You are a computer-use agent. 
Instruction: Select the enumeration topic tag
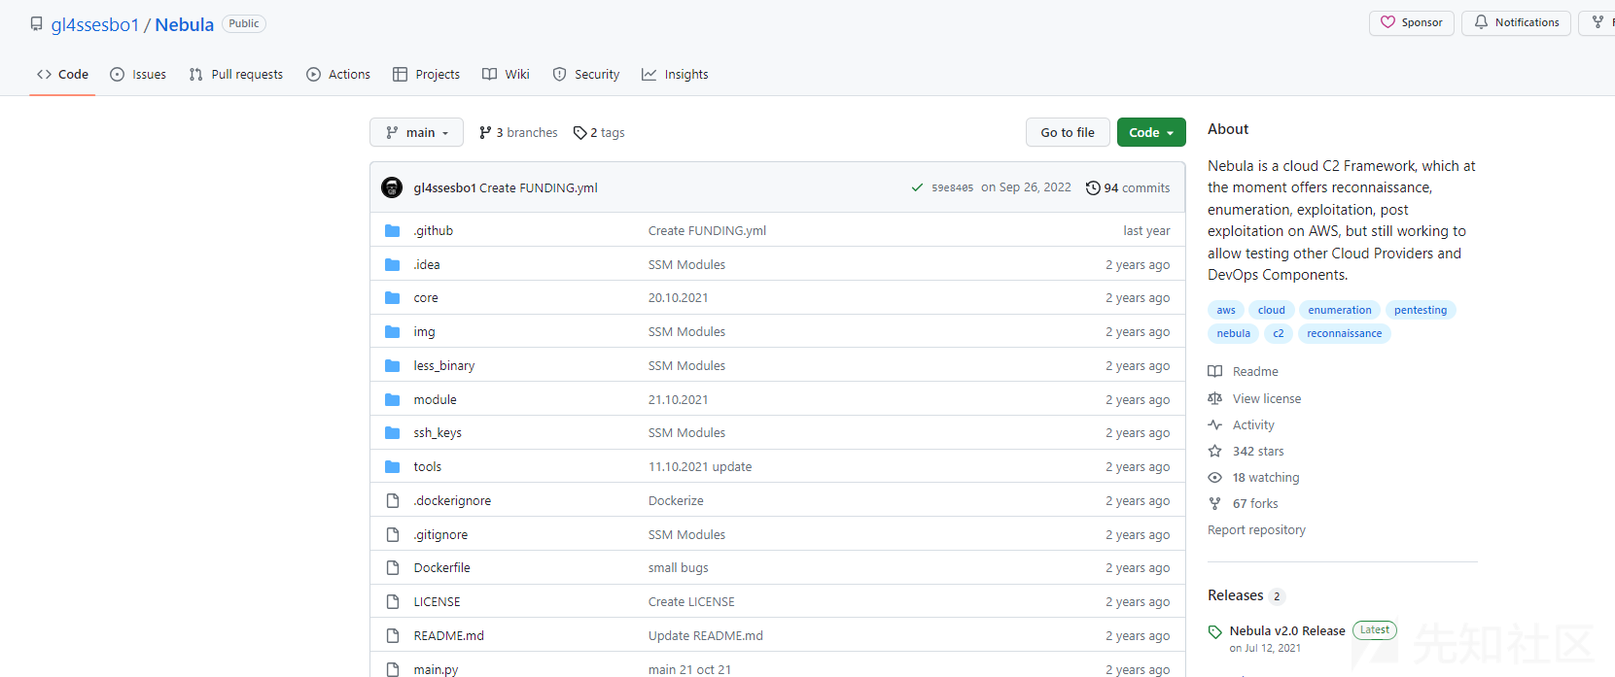point(1340,310)
